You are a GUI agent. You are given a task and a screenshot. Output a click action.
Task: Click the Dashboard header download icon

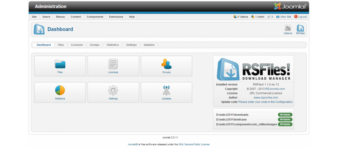point(39,29)
